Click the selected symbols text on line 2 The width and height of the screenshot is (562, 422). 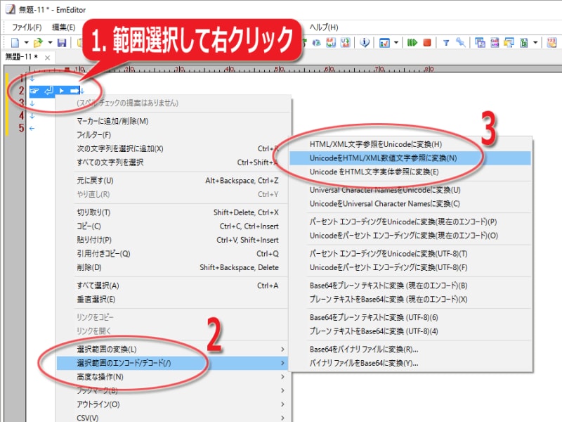click(55, 91)
